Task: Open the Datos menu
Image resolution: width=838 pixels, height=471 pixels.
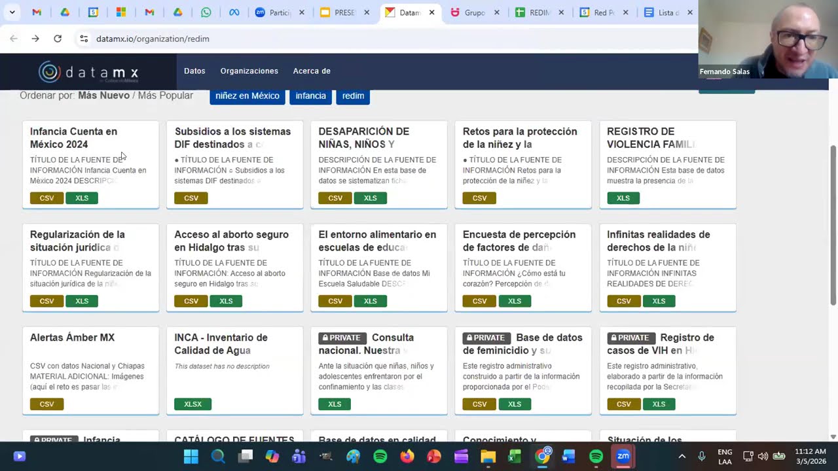Action: [194, 71]
